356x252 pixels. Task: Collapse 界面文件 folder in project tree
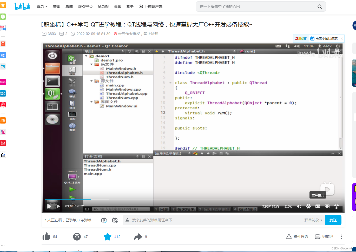(91, 102)
